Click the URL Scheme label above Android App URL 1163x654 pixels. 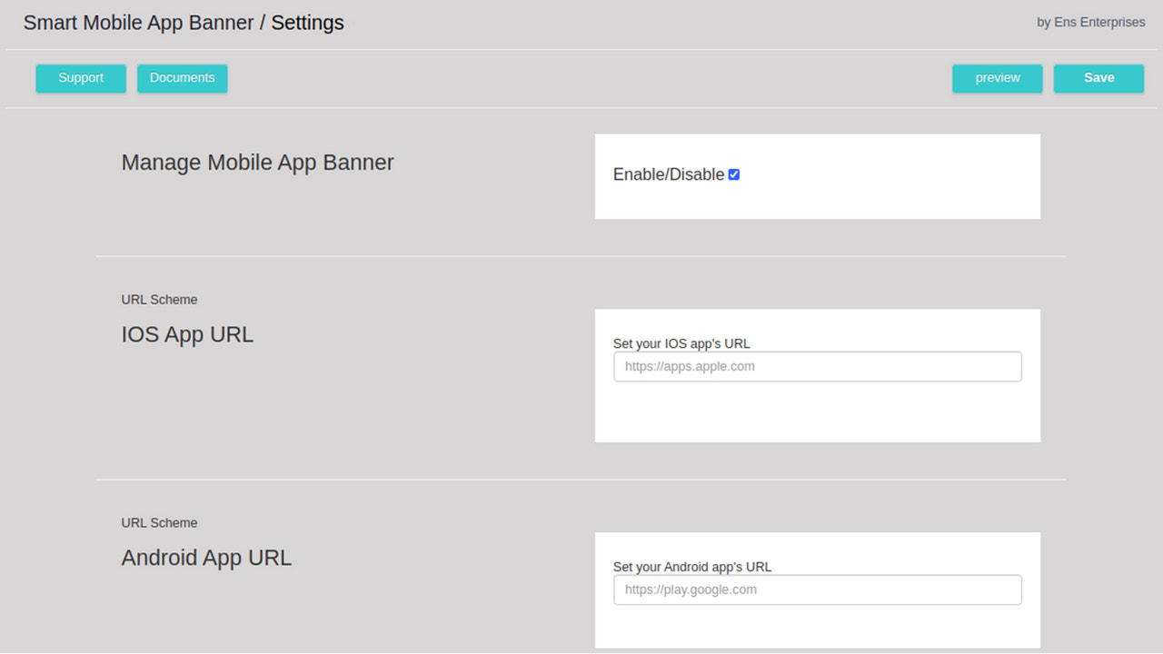click(x=159, y=522)
